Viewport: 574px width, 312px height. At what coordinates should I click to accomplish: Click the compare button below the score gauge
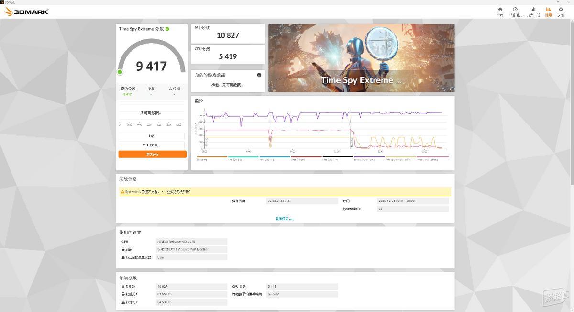[x=152, y=136]
